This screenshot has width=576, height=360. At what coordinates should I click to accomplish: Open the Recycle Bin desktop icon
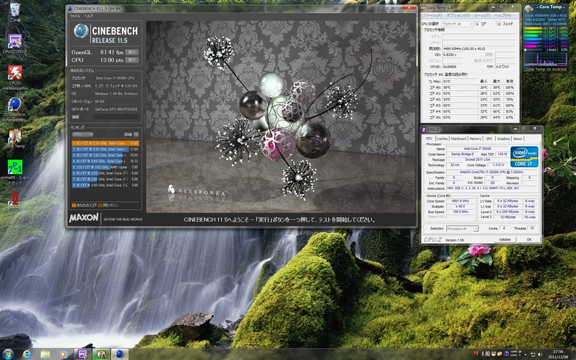[x=15, y=11]
